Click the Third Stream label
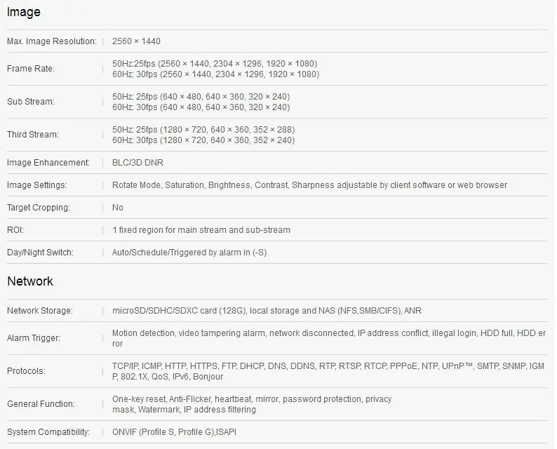 click(33, 135)
